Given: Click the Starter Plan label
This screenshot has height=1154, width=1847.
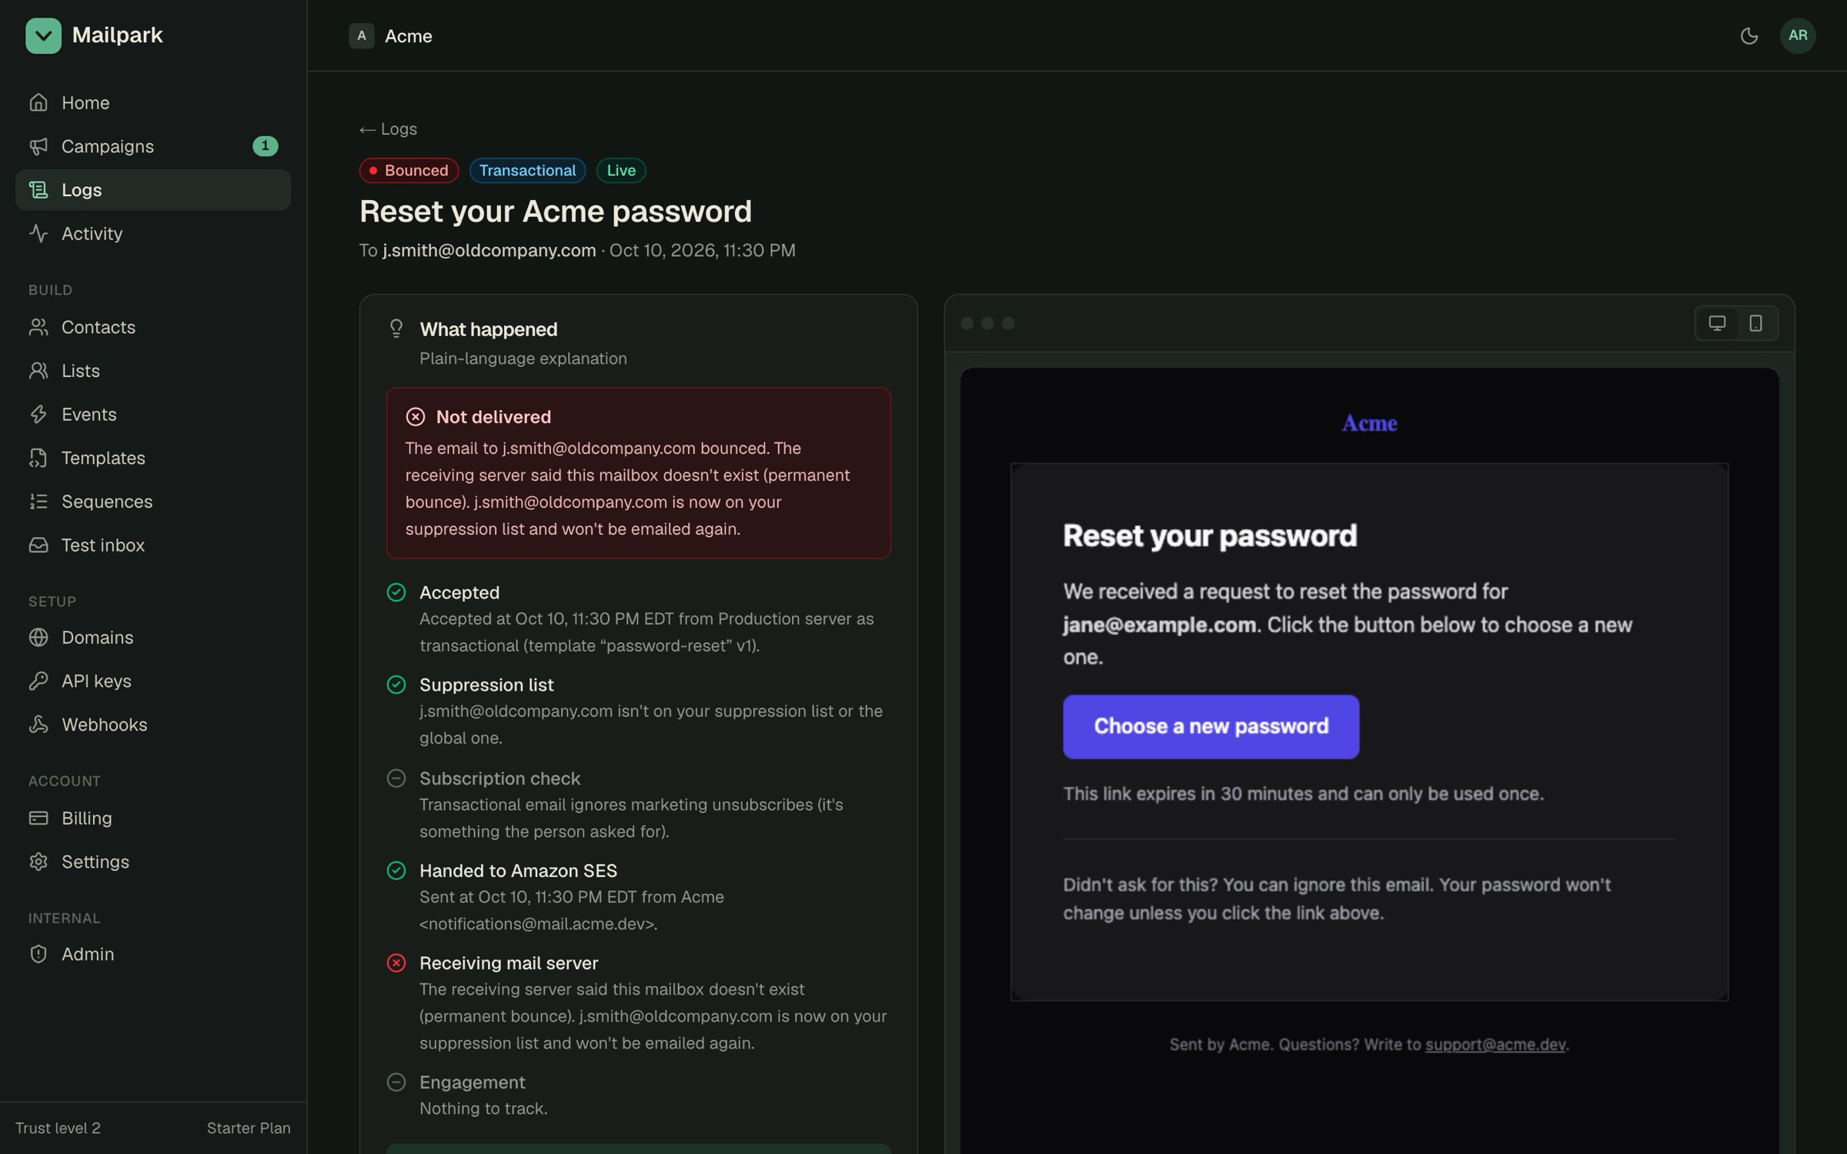Looking at the screenshot, I should click(249, 1129).
